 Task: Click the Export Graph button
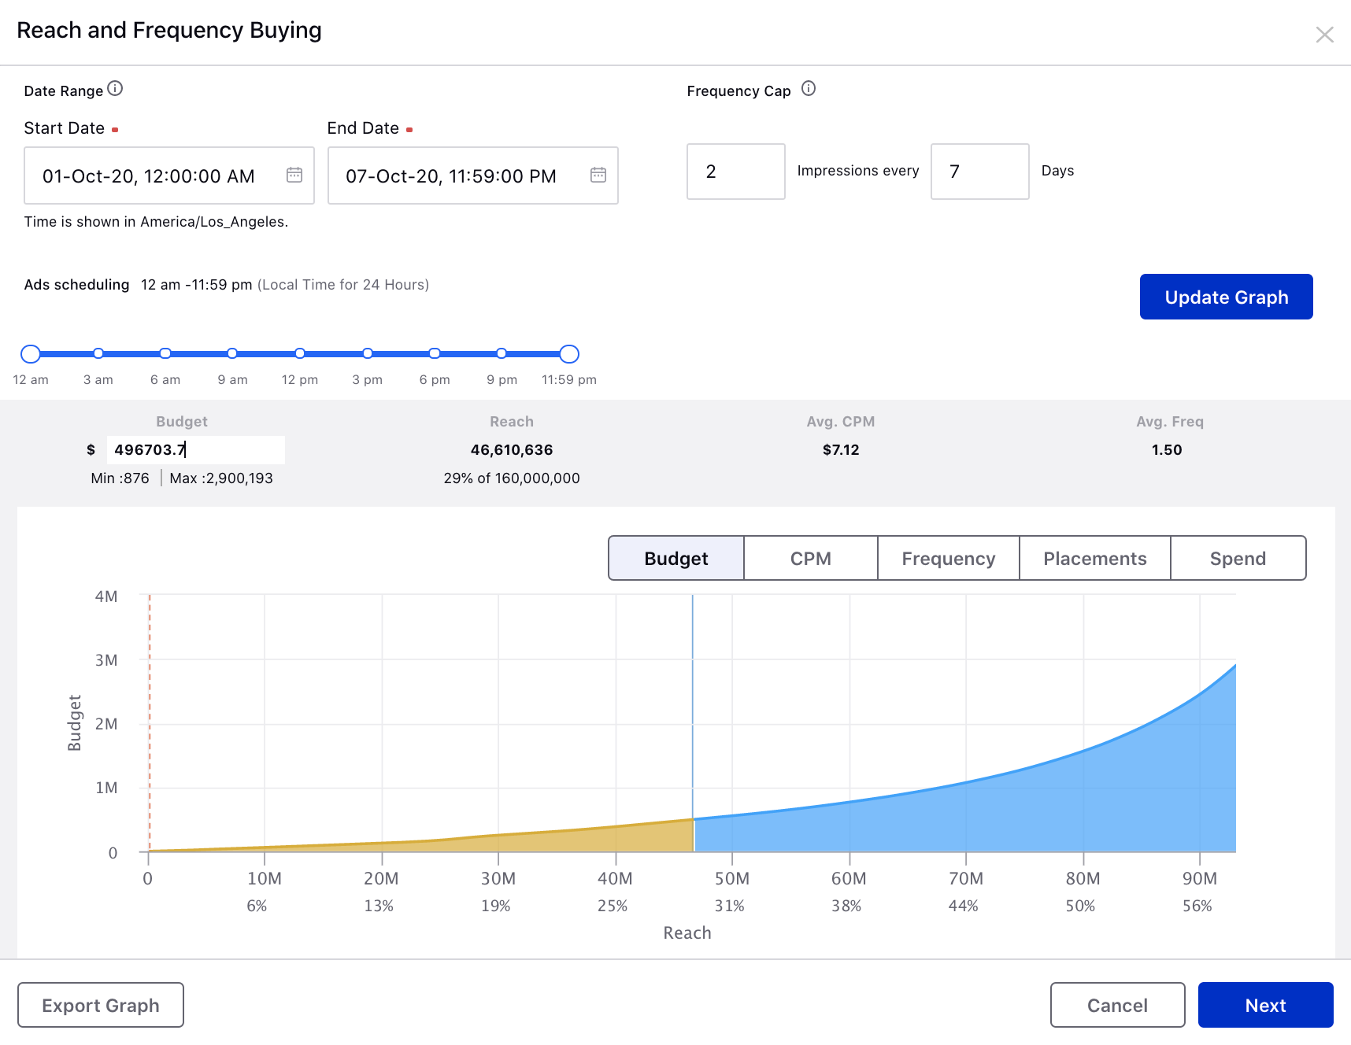point(101,1005)
